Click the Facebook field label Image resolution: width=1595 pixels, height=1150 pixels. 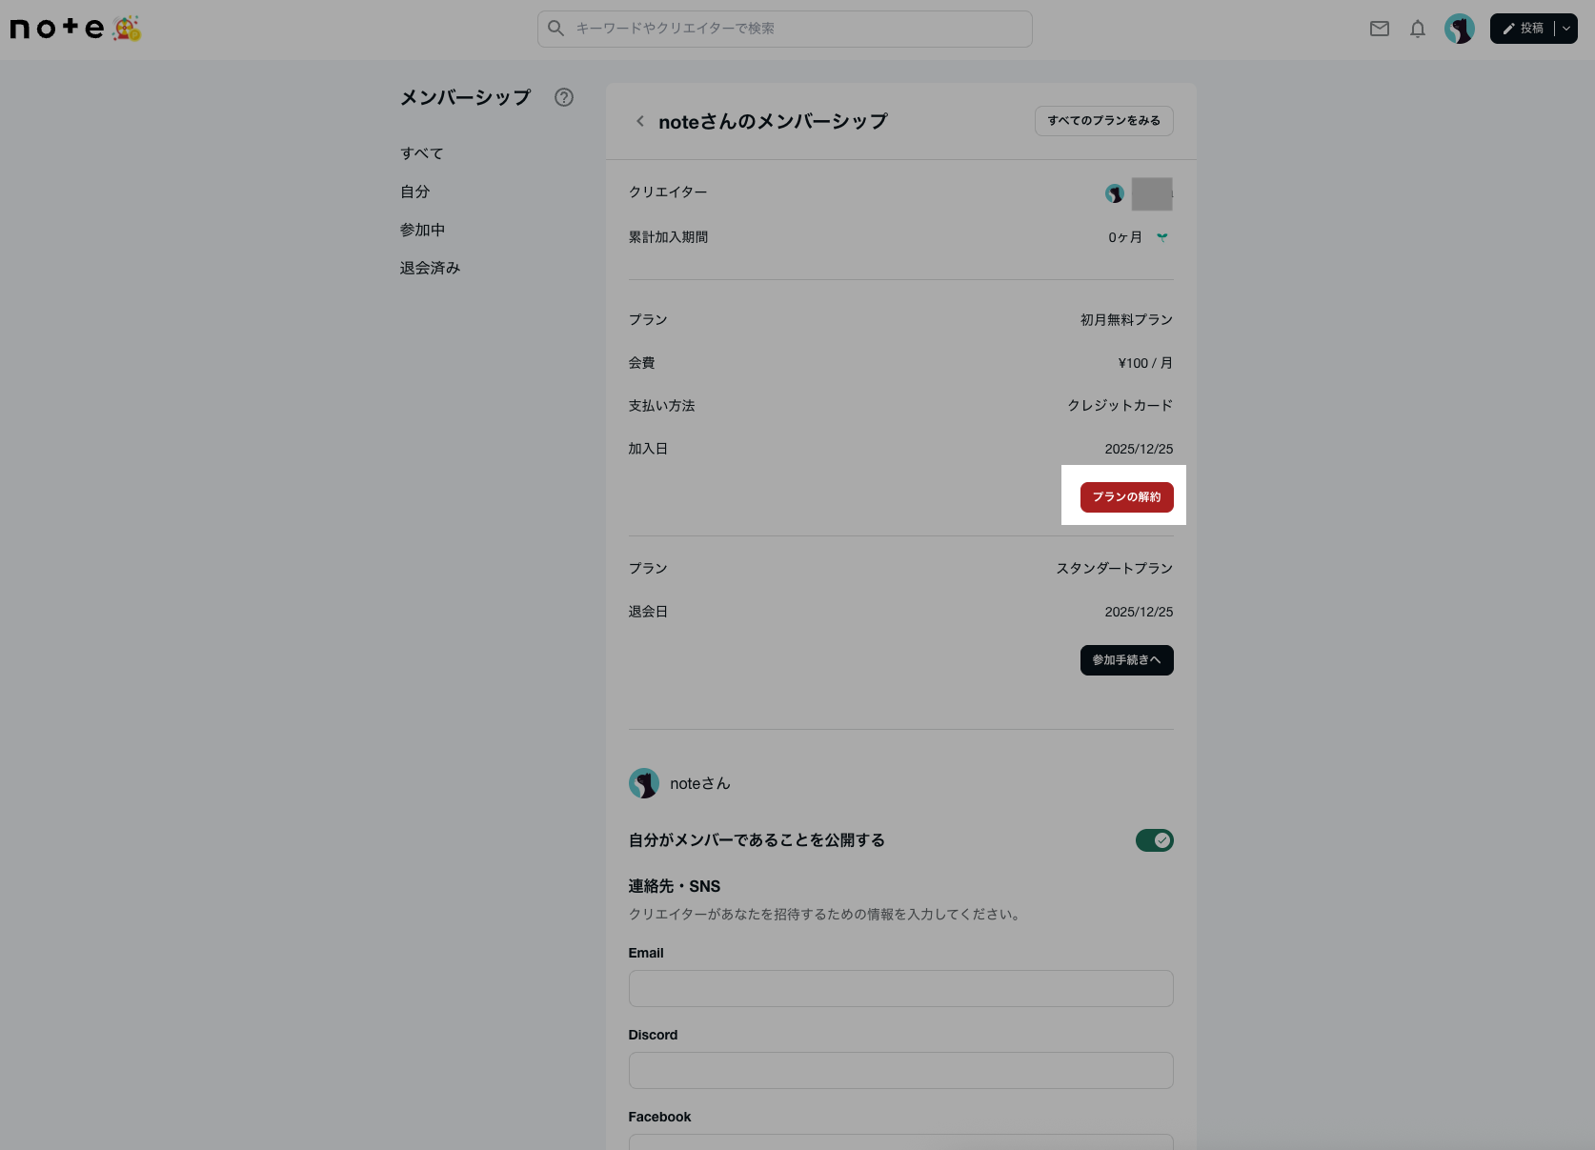[x=660, y=1117]
